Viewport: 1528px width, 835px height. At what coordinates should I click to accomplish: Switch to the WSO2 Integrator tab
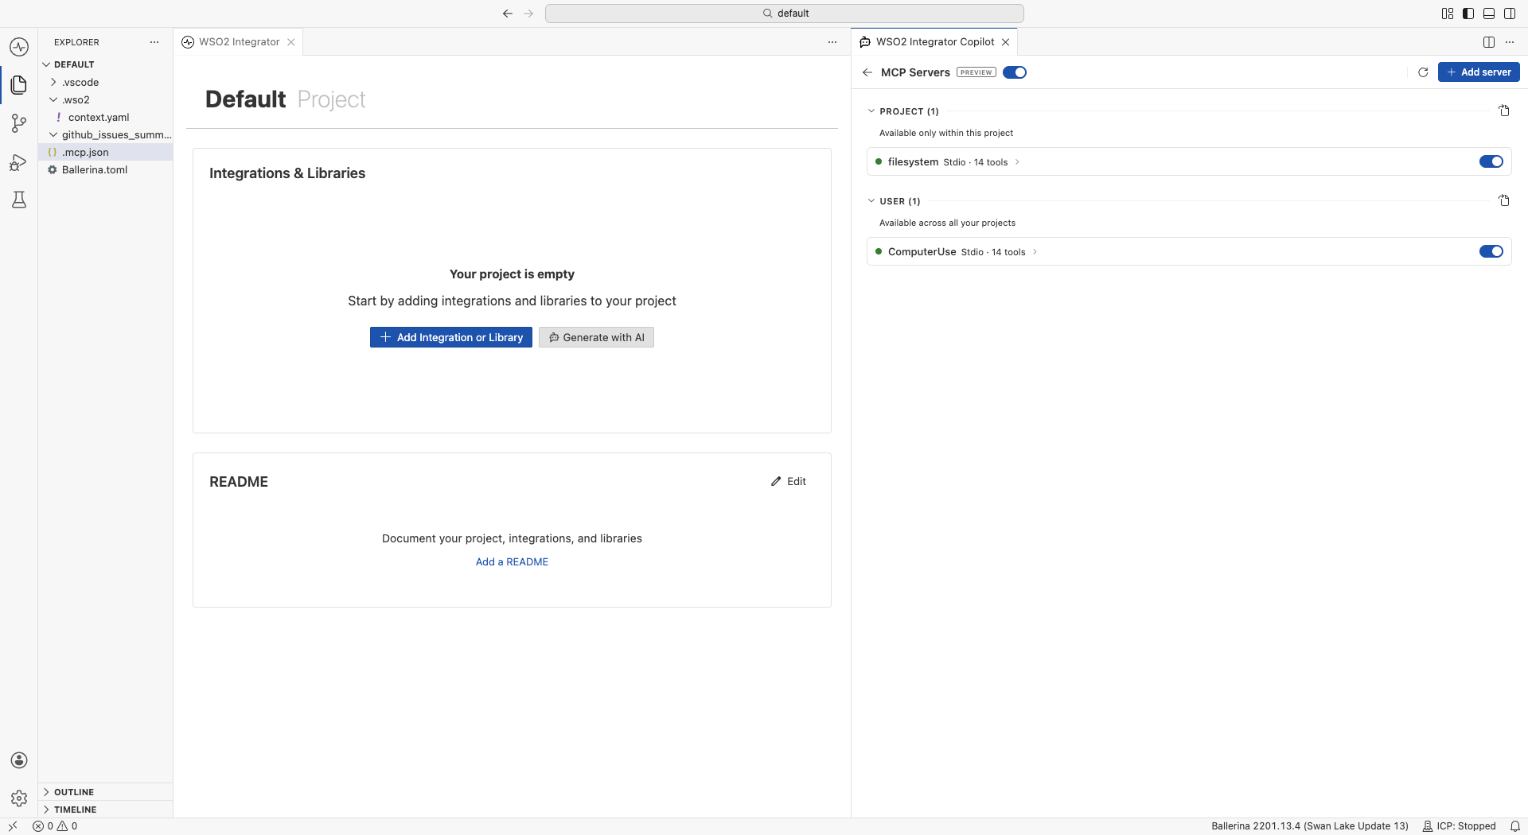click(x=238, y=42)
